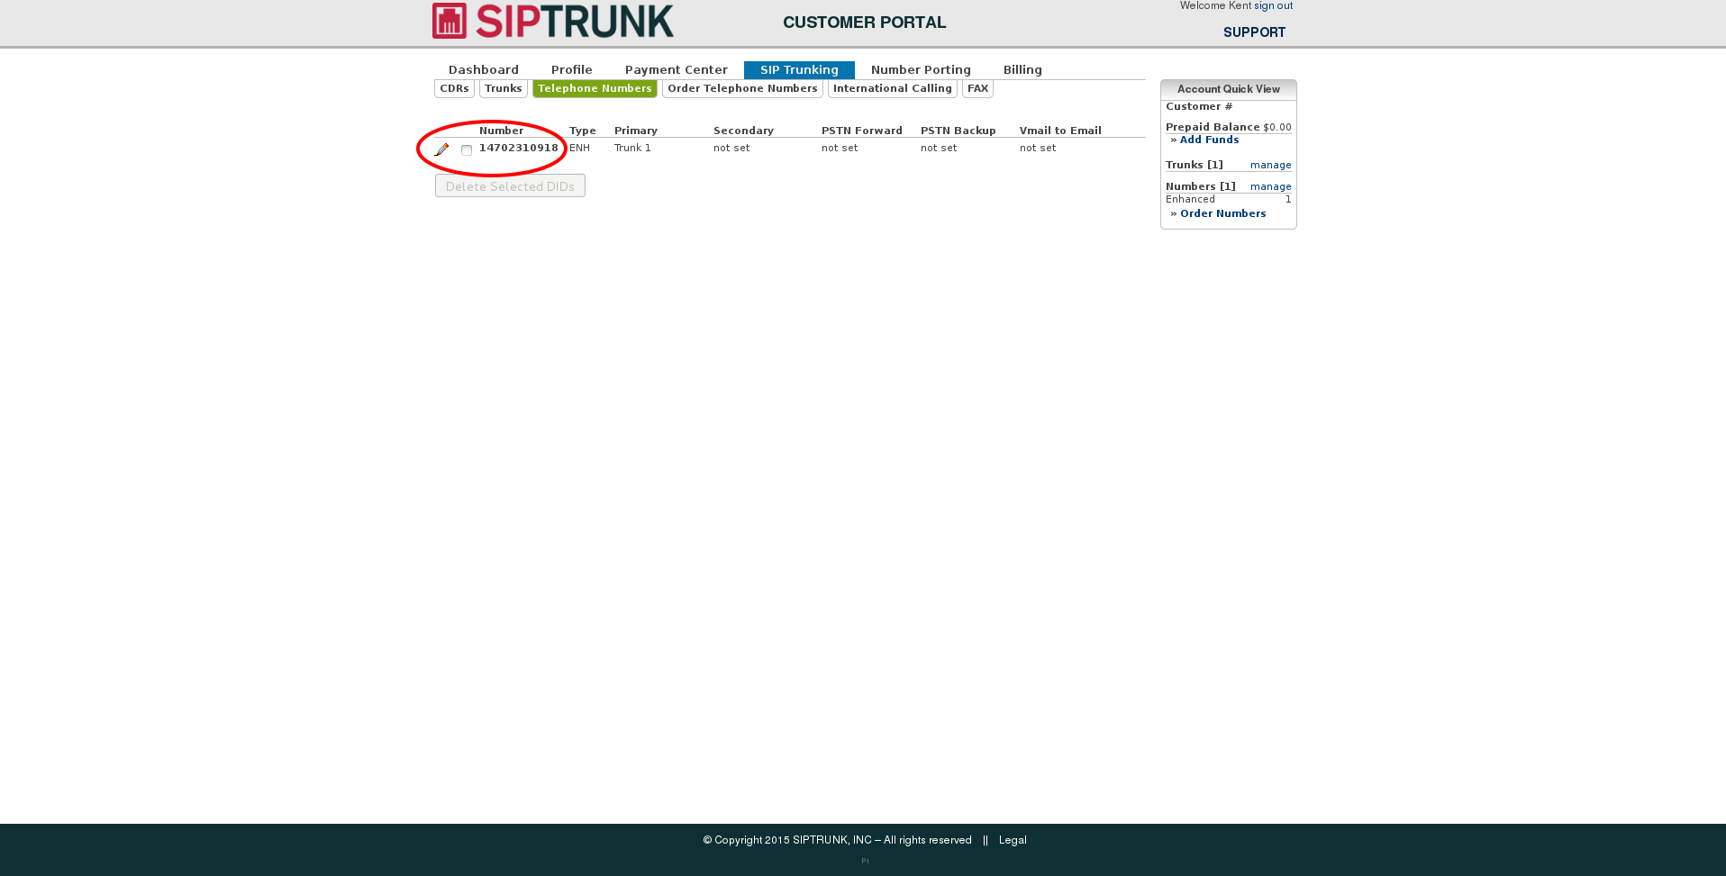1726x876 pixels.
Task: Click Add Funds in Account Quick View
Action: pos(1209,140)
